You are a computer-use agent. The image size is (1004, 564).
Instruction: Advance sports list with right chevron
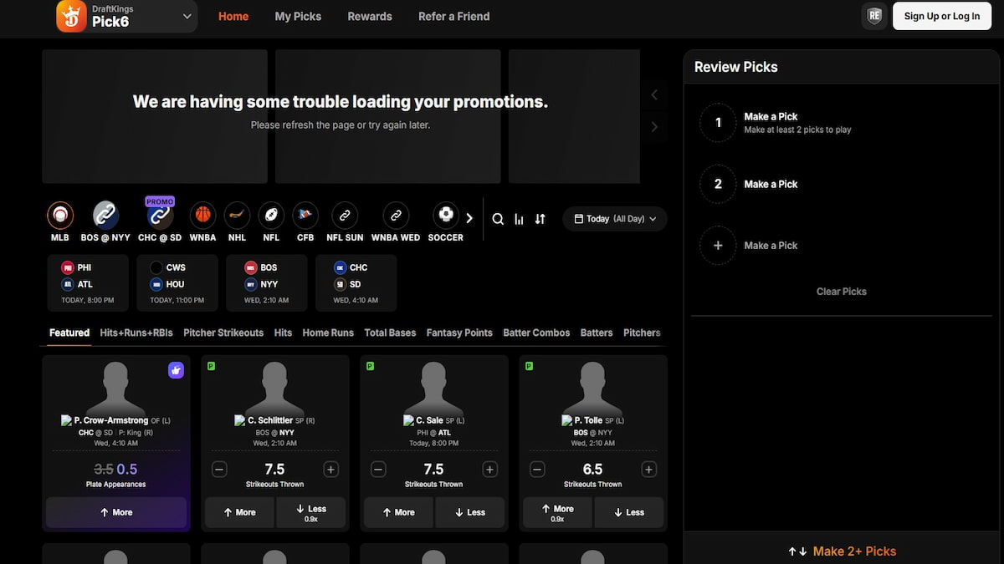[x=469, y=218]
